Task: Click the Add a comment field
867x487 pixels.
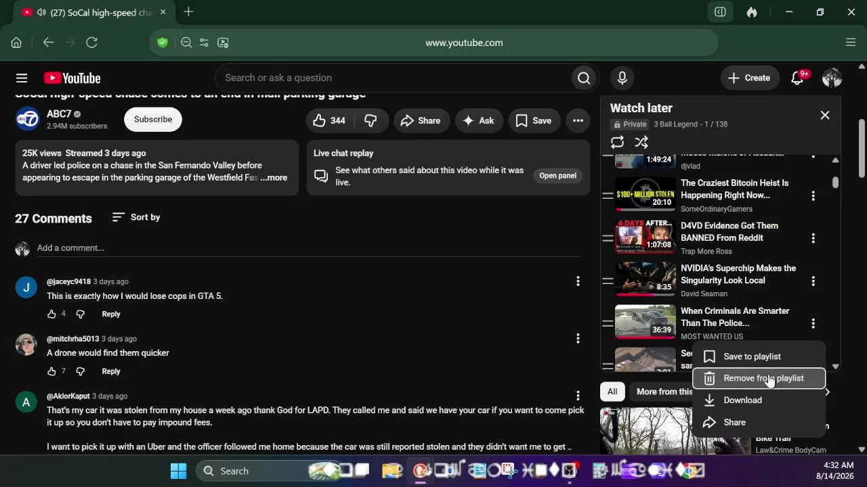Action: [x=309, y=248]
